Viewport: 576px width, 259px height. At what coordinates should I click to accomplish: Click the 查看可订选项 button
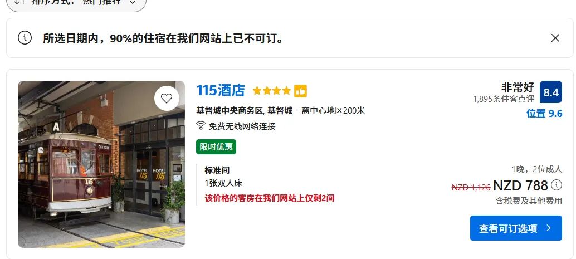(516, 228)
